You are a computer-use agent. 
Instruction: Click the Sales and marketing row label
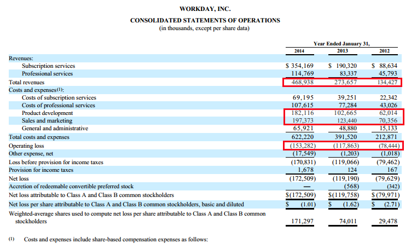pos(47,120)
